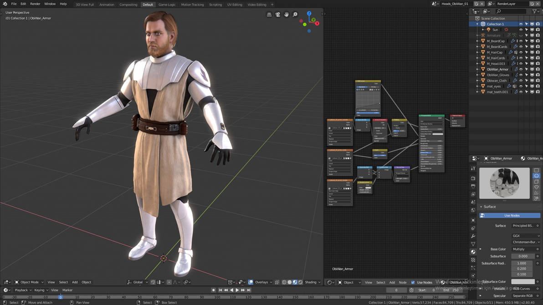This screenshot has height=305, width=543.
Task: Hide ObiWan_Armor with its eye icon
Action: click(521, 69)
